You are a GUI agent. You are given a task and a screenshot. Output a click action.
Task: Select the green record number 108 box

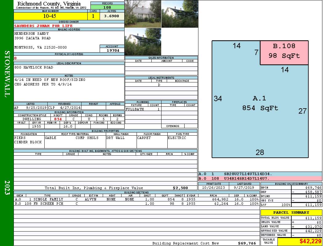tap(107, 7)
